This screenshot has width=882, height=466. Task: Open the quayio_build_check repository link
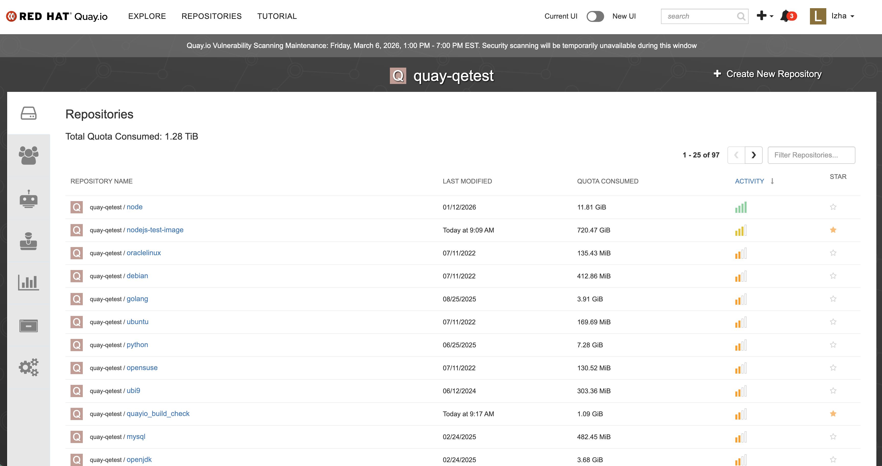[158, 414]
